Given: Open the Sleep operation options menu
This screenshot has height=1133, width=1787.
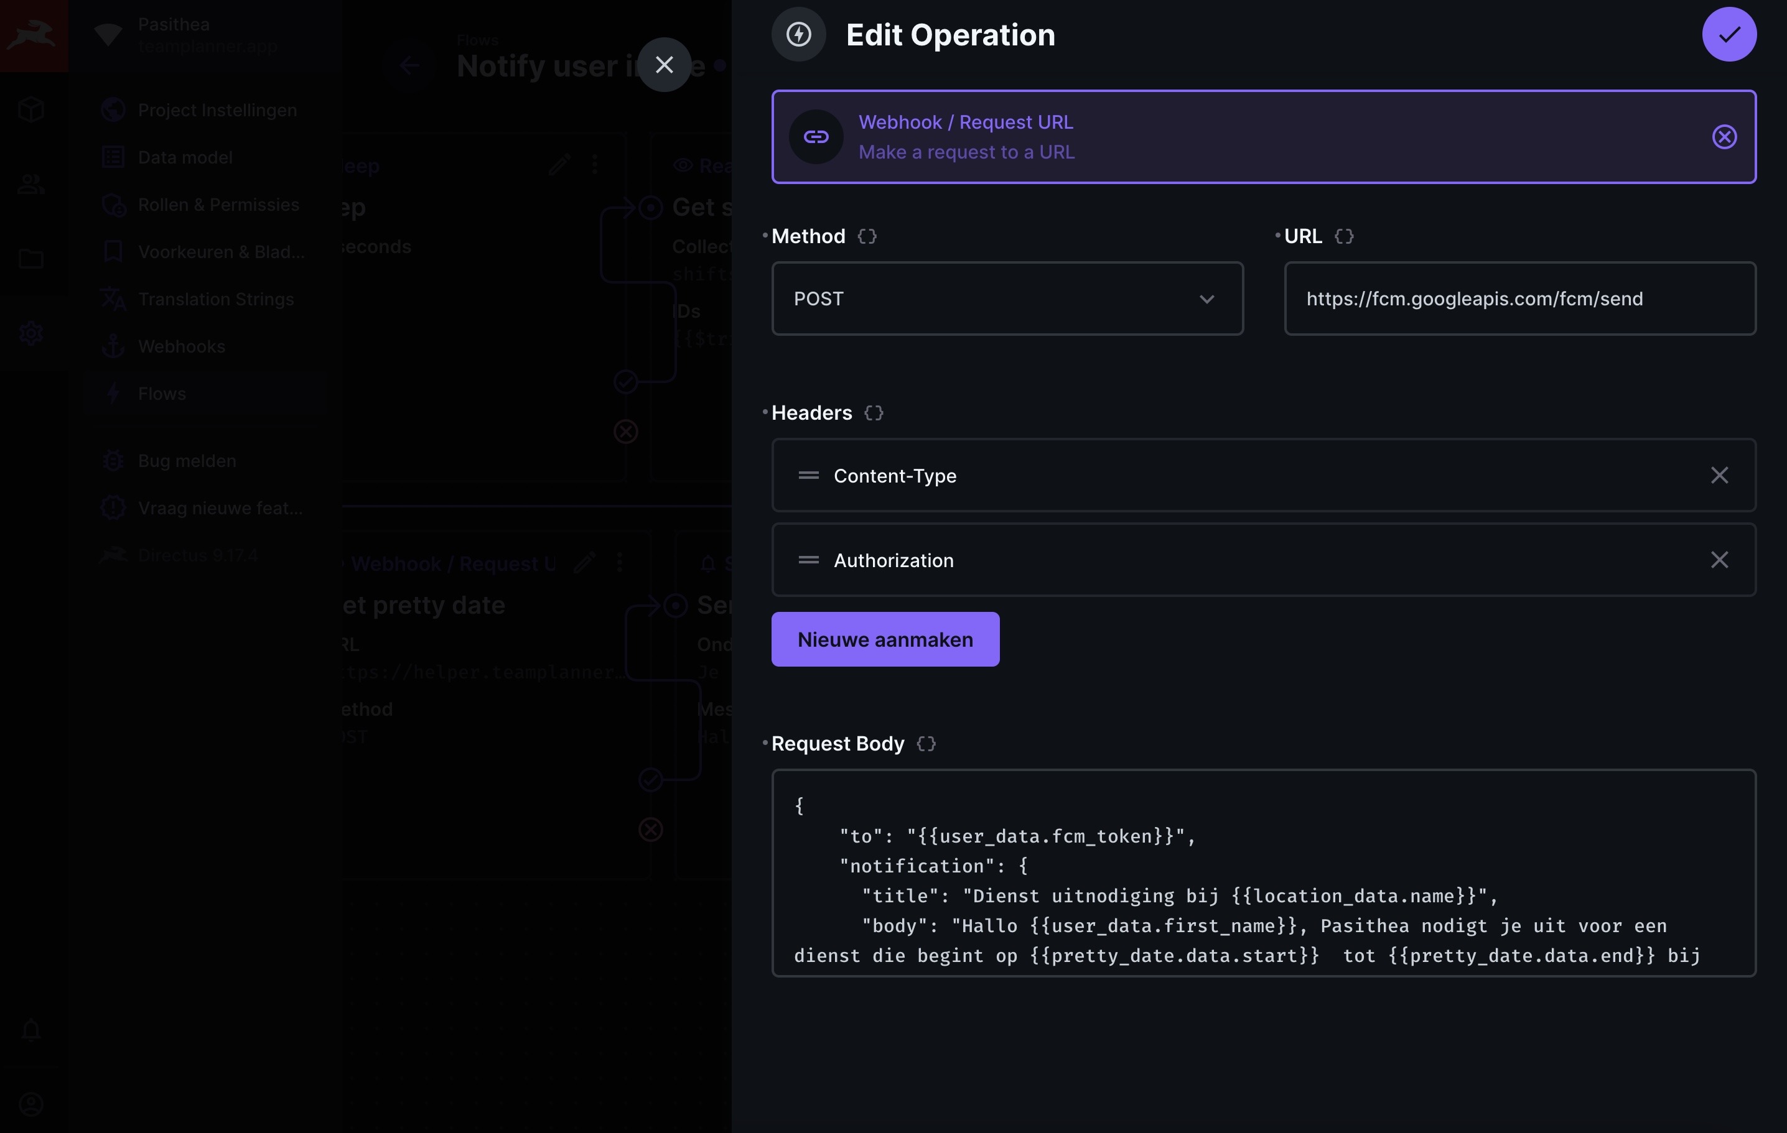Looking at the screenshot, I should pyautogui.click(x=594, y=165).
